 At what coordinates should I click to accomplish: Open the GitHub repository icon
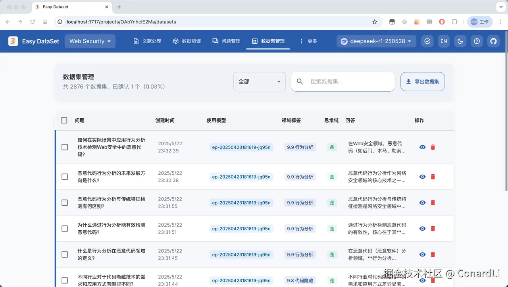(493, 41)
